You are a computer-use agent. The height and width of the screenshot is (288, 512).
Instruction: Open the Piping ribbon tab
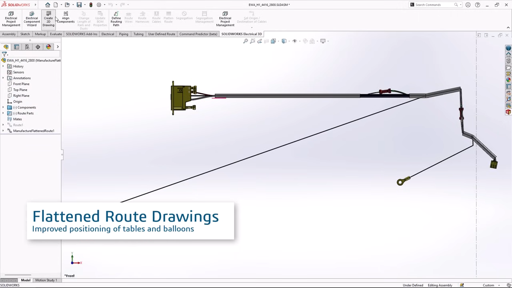123,34
